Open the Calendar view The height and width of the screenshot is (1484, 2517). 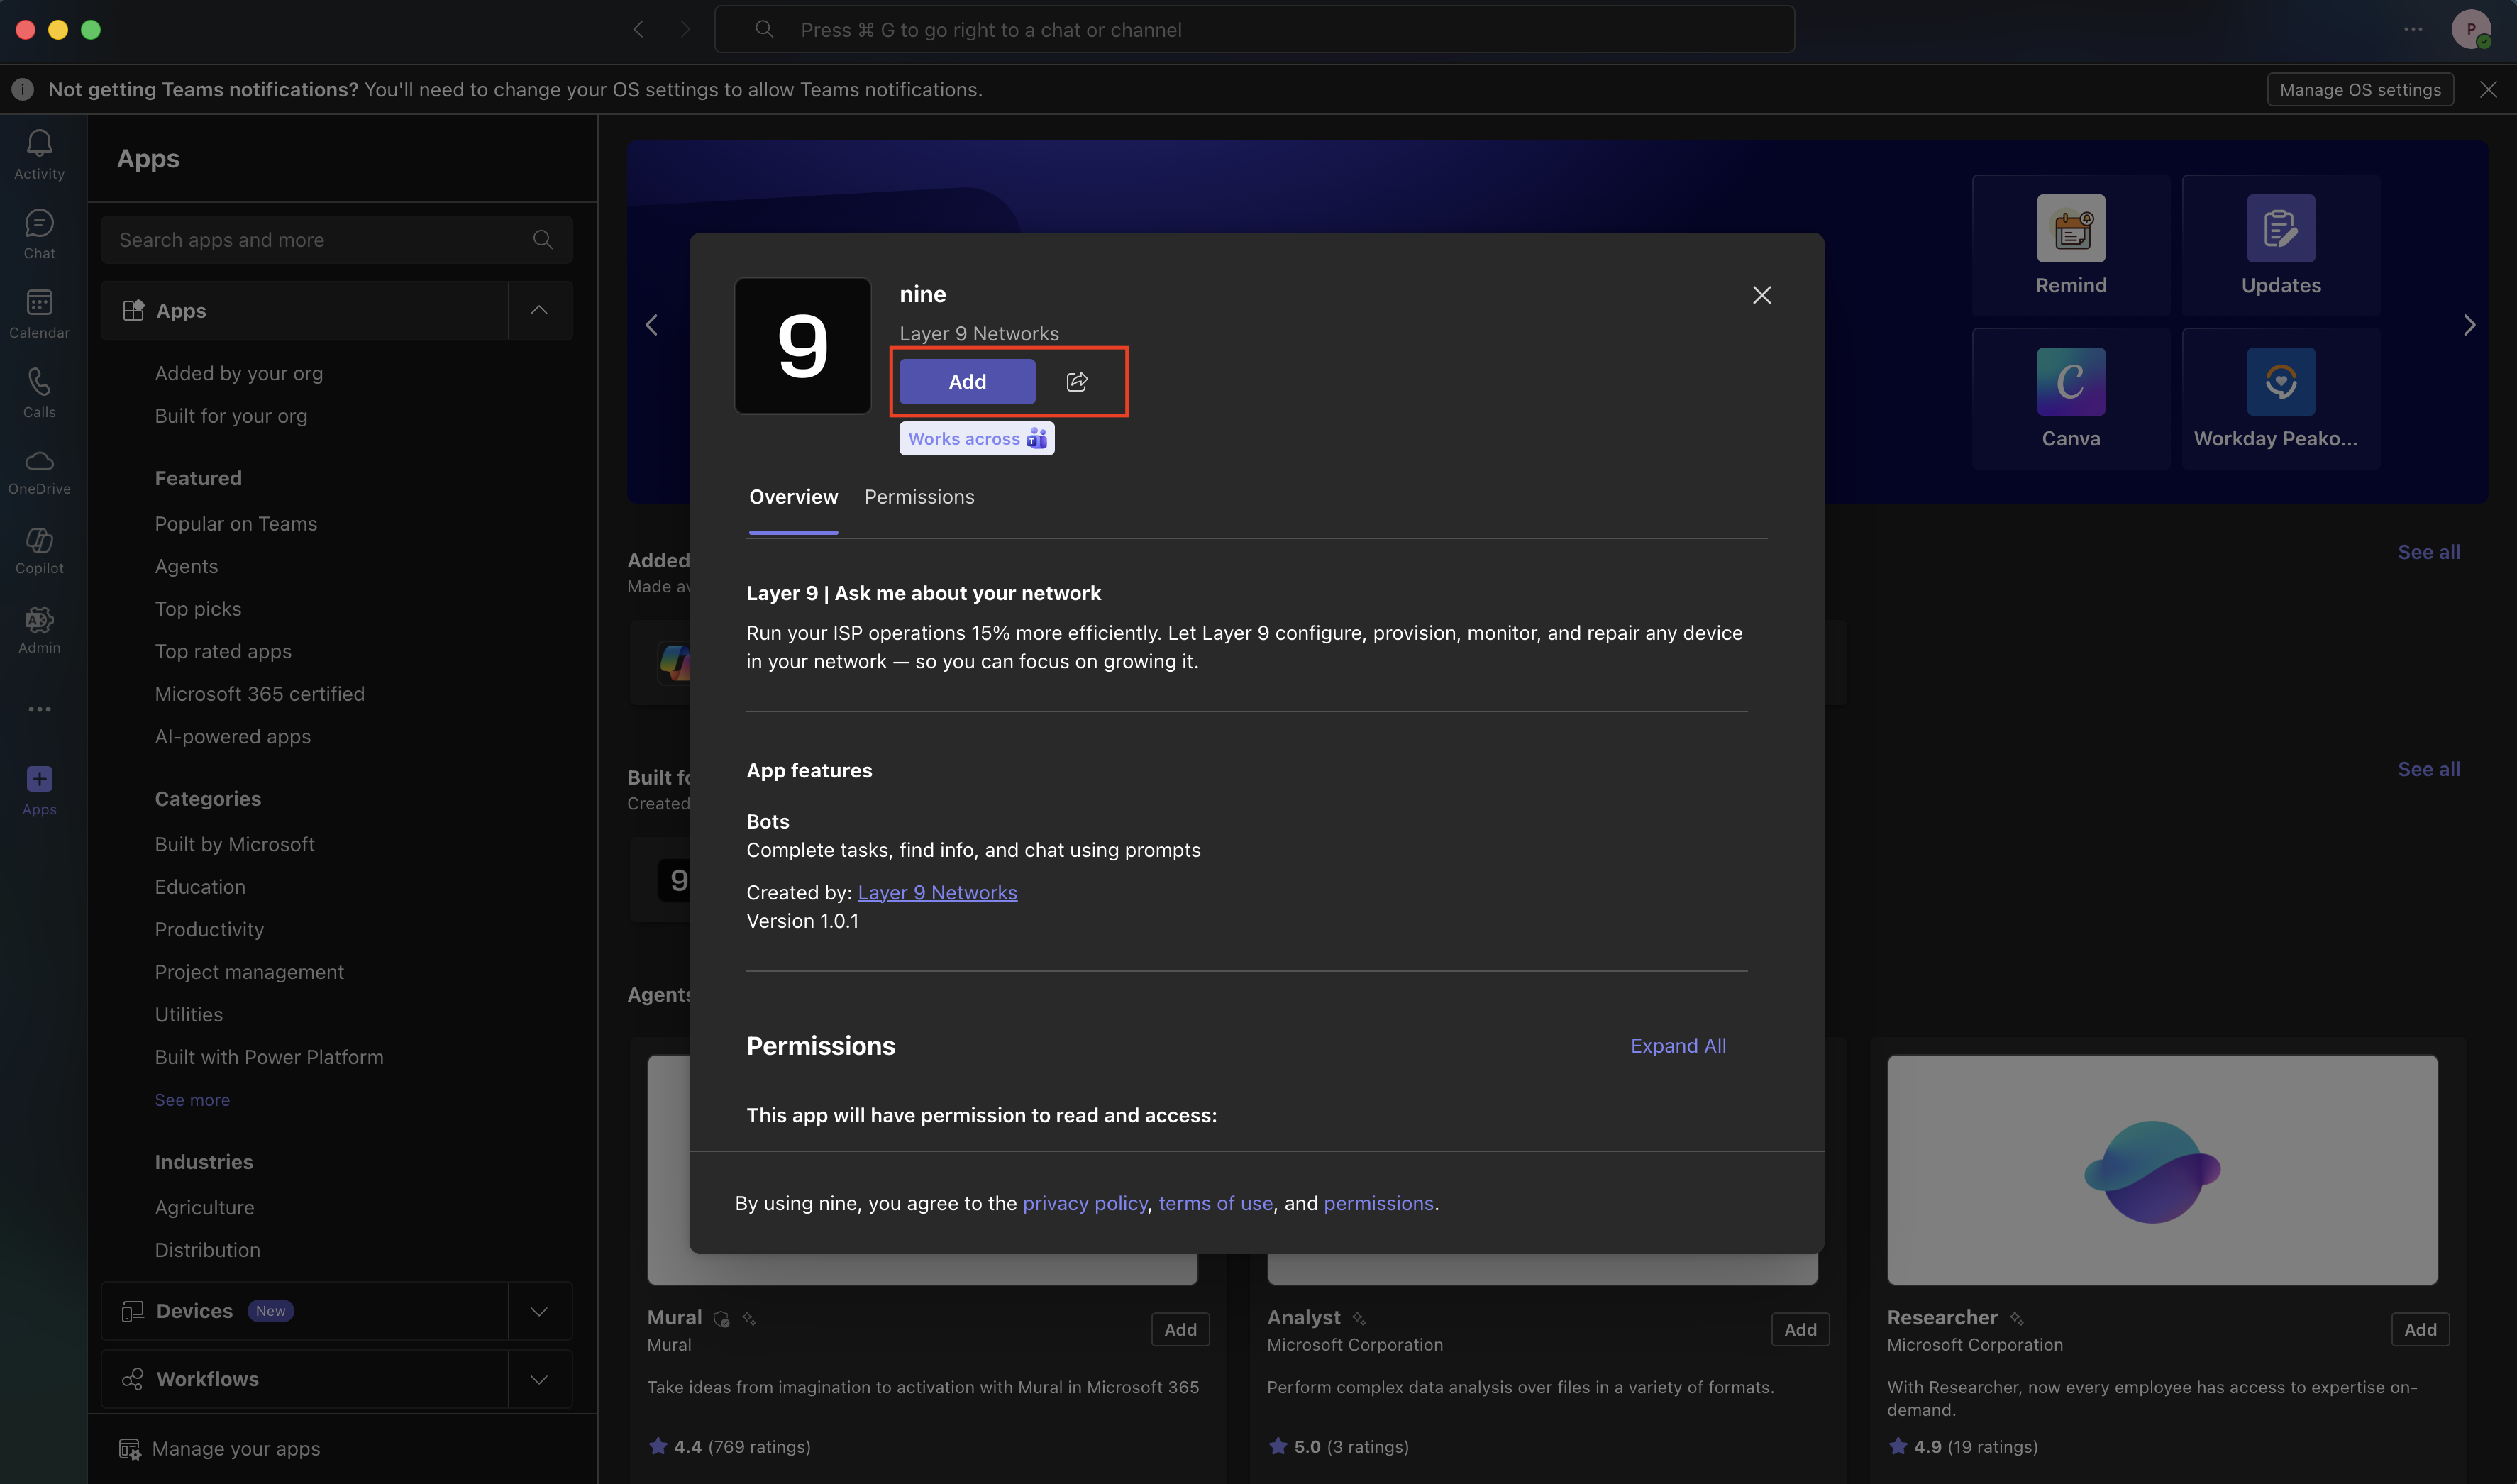pos(39,314)
